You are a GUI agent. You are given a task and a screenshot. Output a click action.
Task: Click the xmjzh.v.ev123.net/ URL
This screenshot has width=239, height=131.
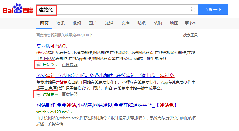52,112
